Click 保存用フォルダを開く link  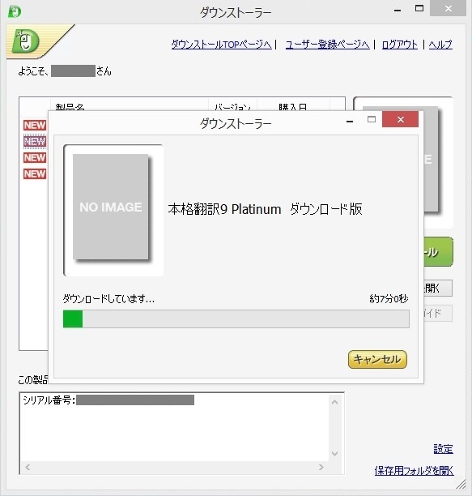414,471
